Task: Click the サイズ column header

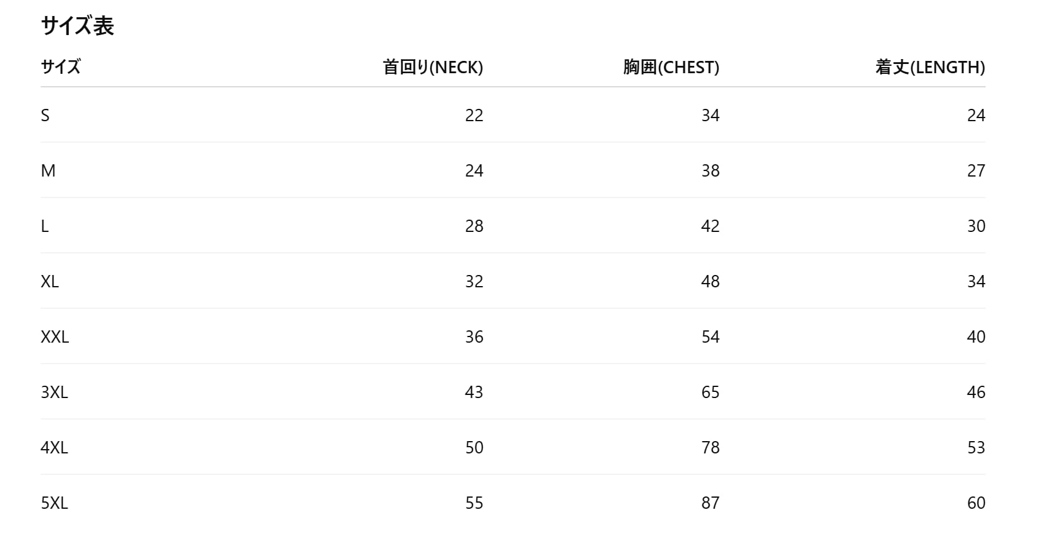Action: (x=60, y=67)
